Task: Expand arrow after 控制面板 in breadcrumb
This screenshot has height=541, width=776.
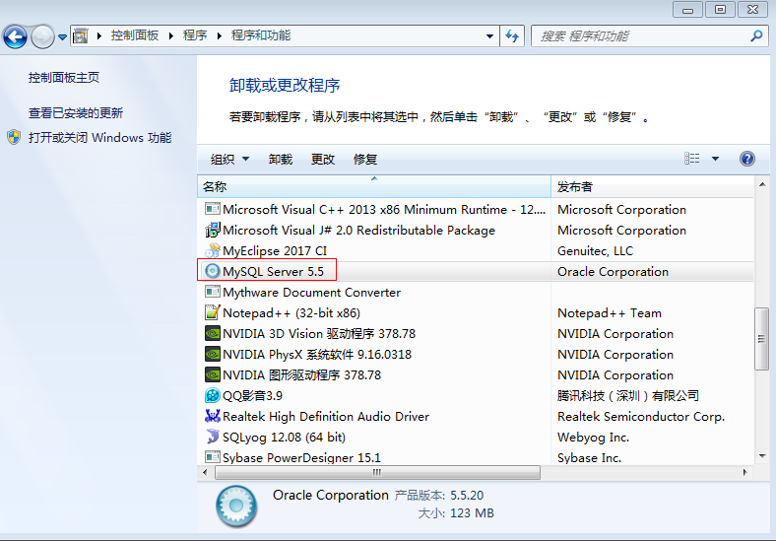Action: click(171, 35)
